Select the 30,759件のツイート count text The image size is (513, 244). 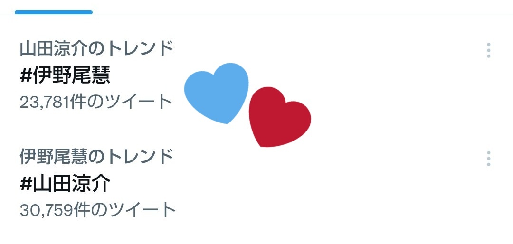point(98,210)
